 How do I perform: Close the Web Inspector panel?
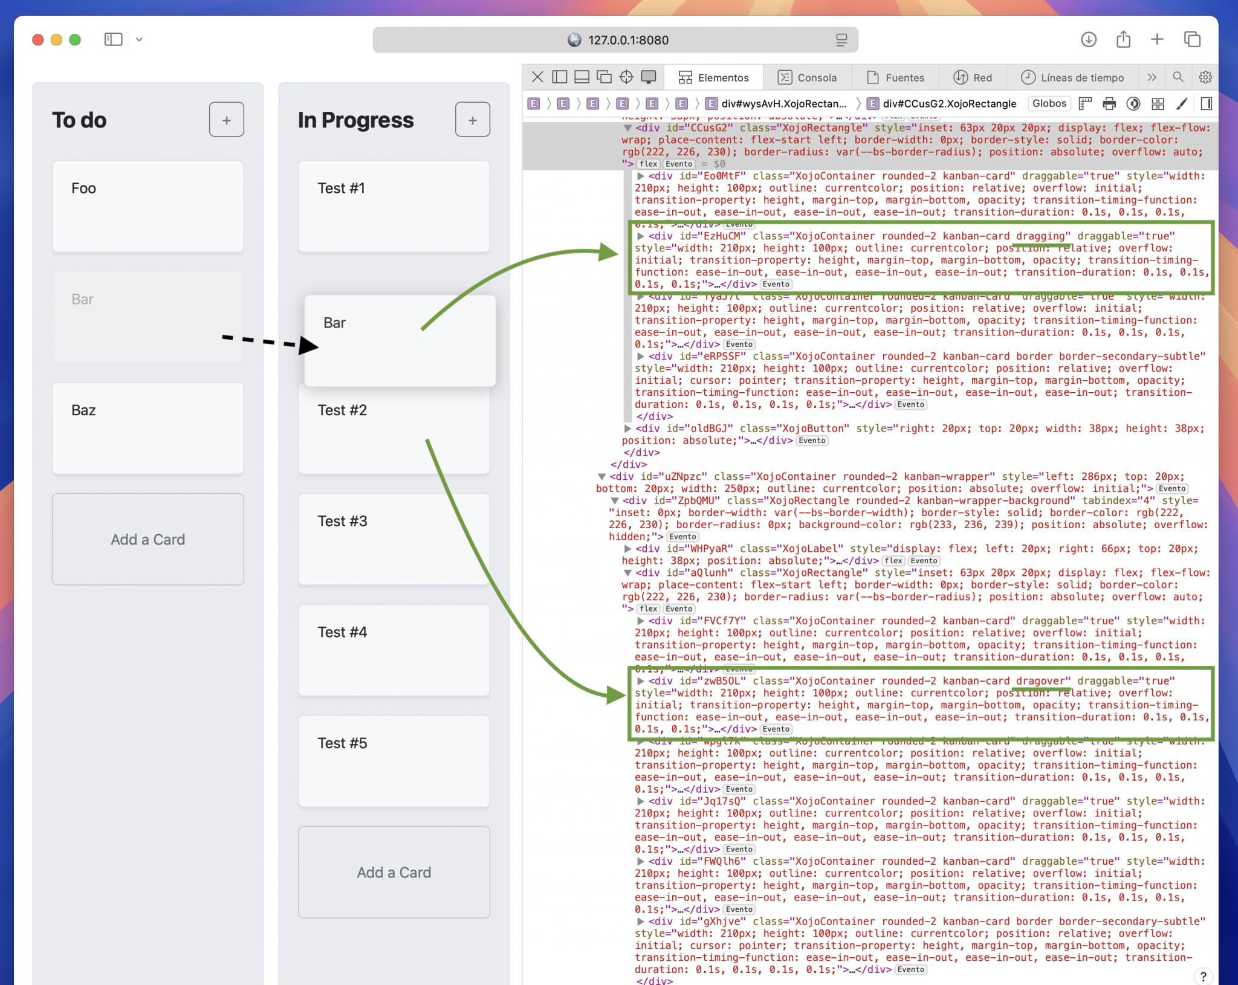(537, 77)
